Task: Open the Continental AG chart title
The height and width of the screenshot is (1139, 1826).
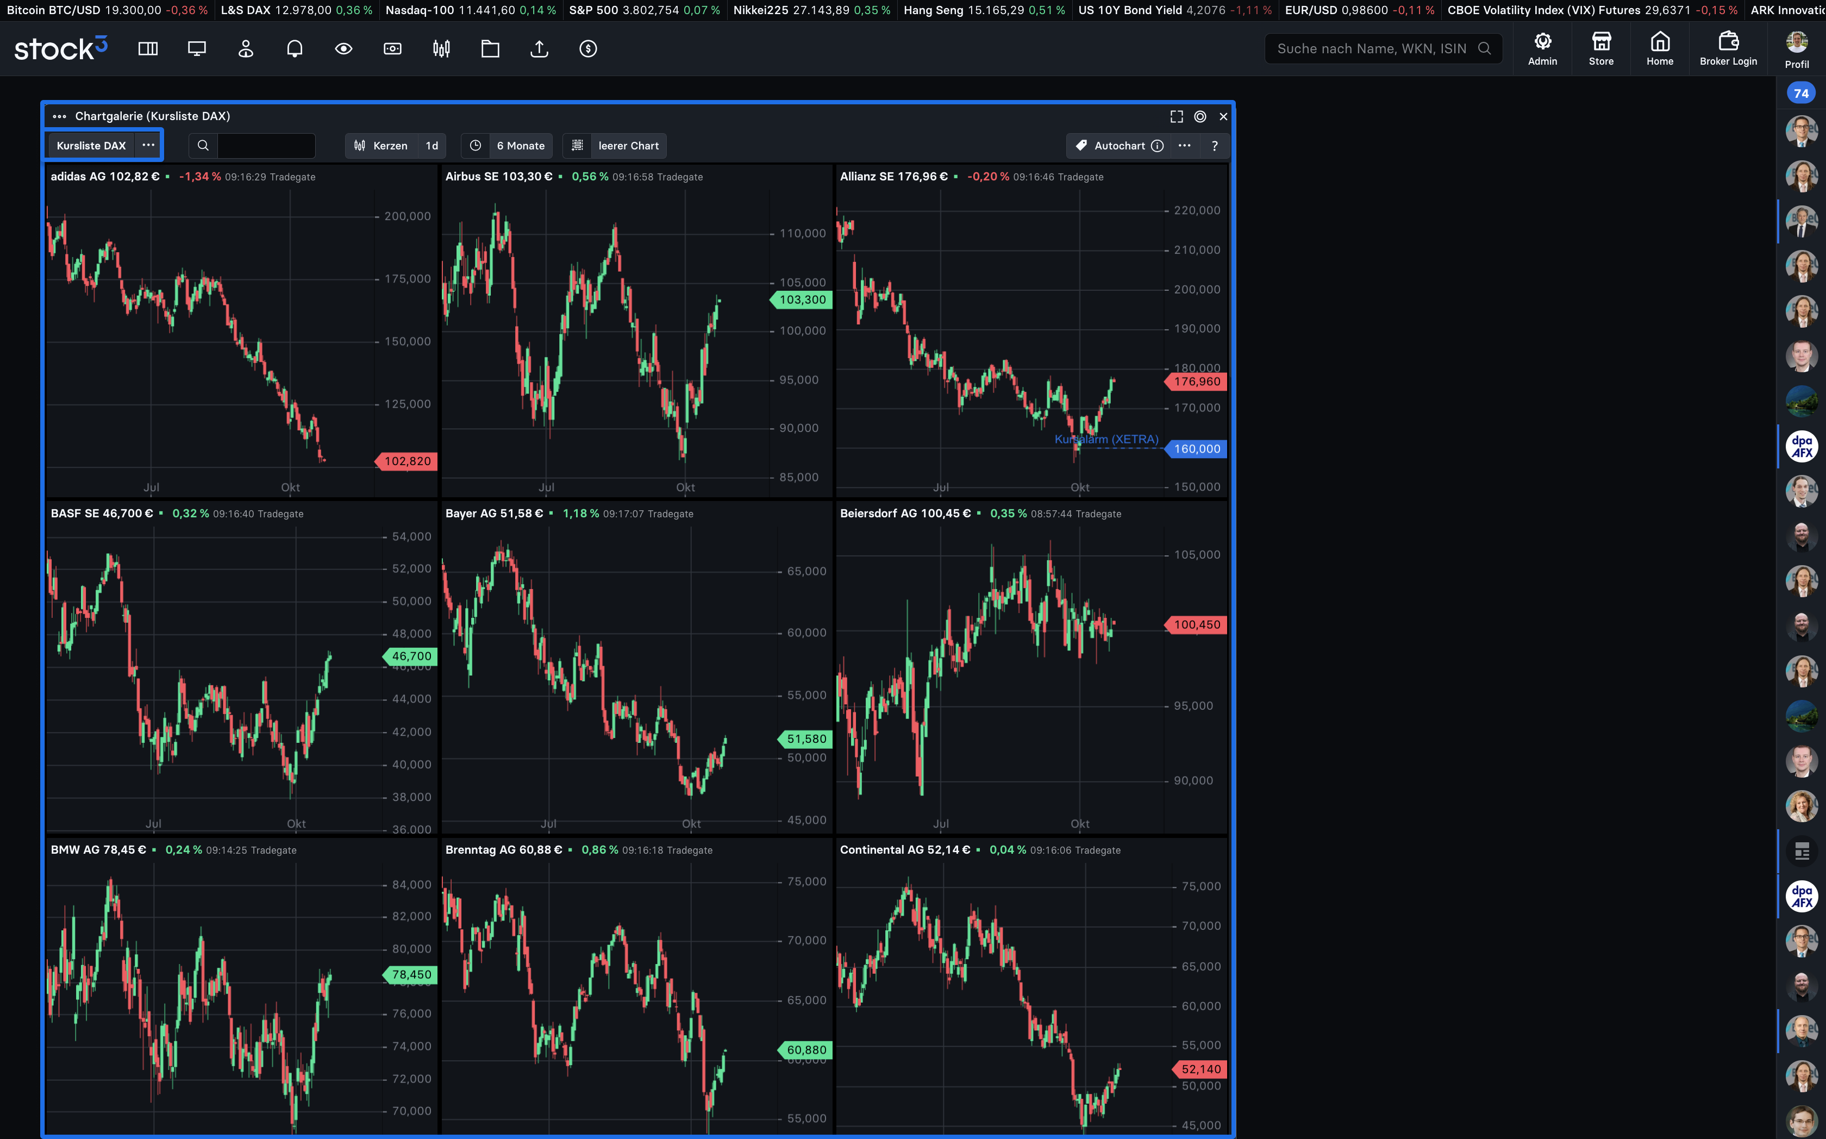Action: tap(905, 850)
